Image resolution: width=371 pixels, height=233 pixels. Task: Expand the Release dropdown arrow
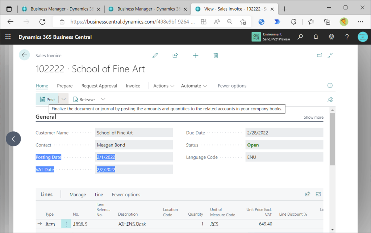pyautogui.click(x=103, y=99)
